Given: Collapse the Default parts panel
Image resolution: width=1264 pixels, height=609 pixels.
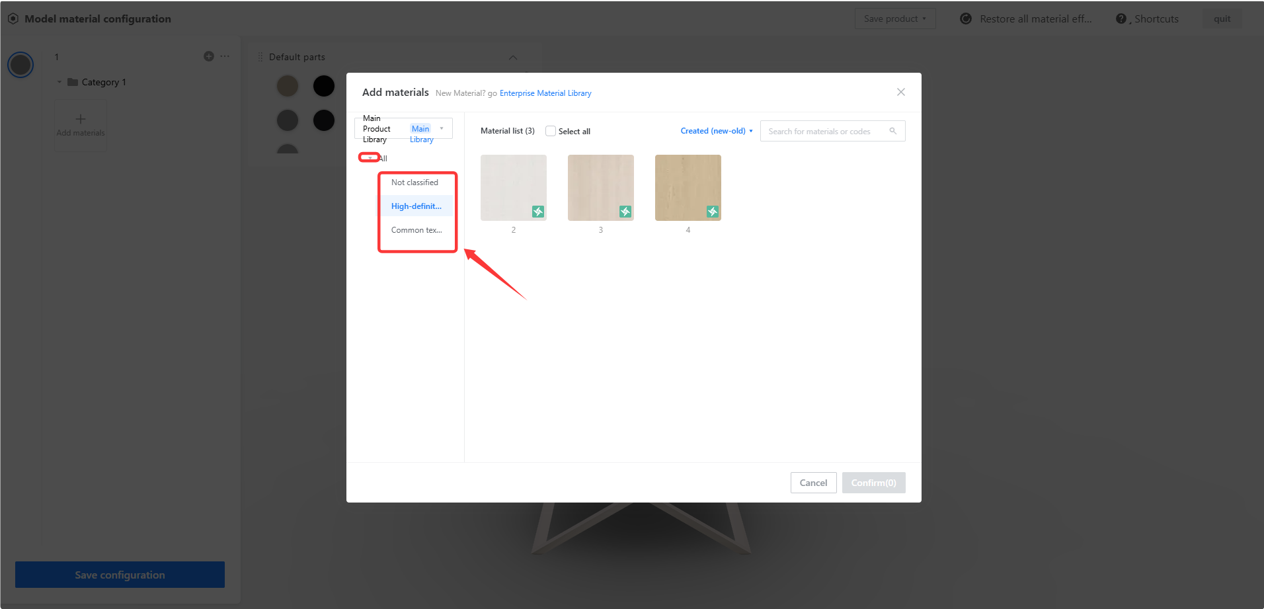Looking at the screenshot, I should (513, 58).
